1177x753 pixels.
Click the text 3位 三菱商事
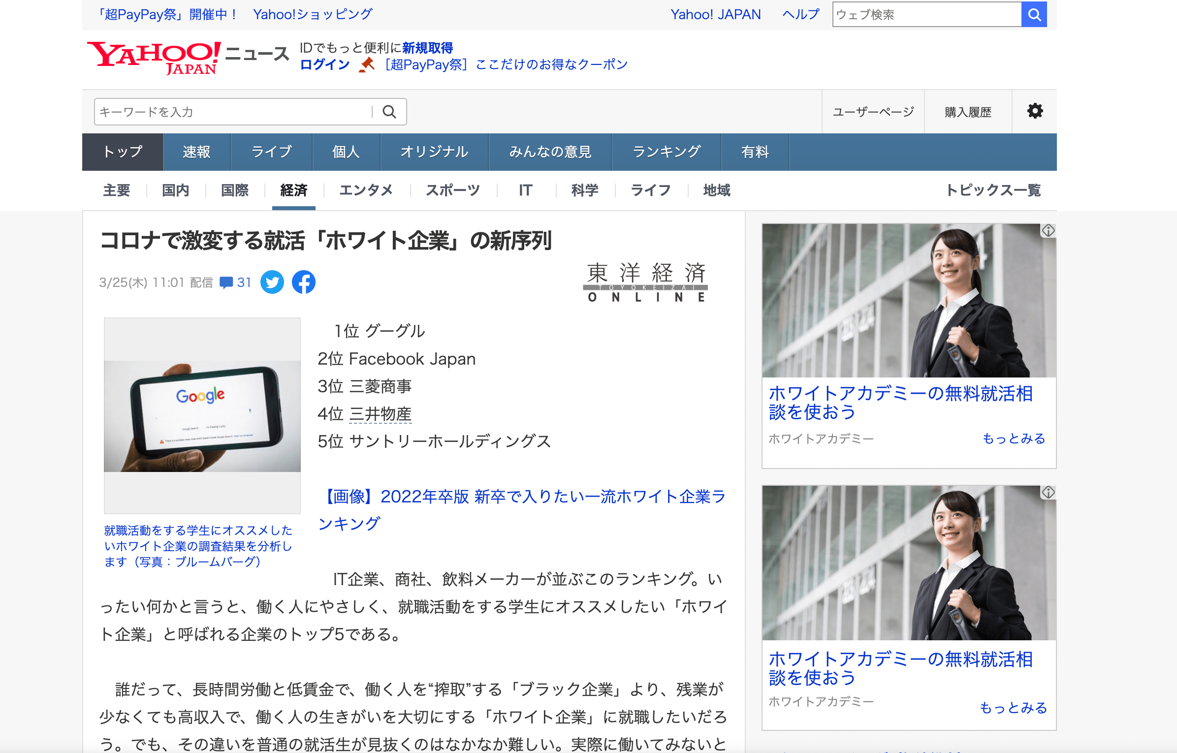[365, 386]
